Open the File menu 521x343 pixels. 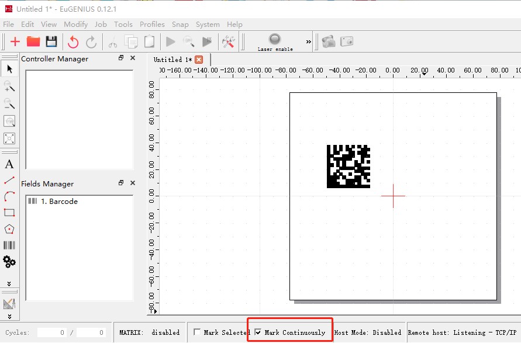pos(8,24)
